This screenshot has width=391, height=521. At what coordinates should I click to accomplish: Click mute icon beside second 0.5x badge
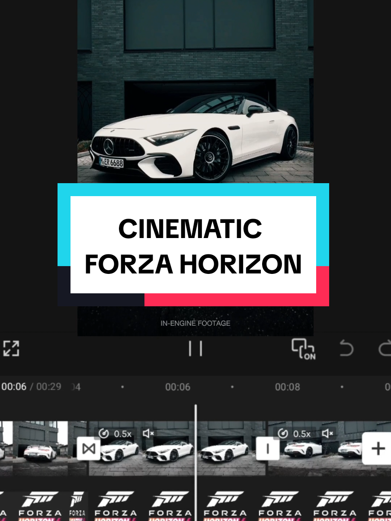click(x=328, y=433)
